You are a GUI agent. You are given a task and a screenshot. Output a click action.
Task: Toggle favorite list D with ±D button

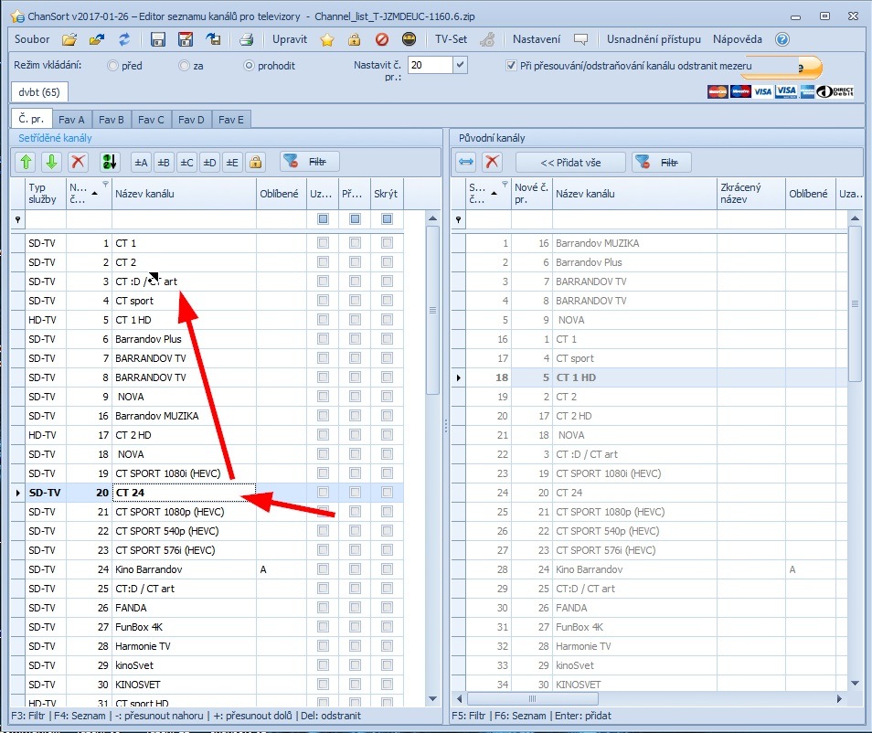209,163
